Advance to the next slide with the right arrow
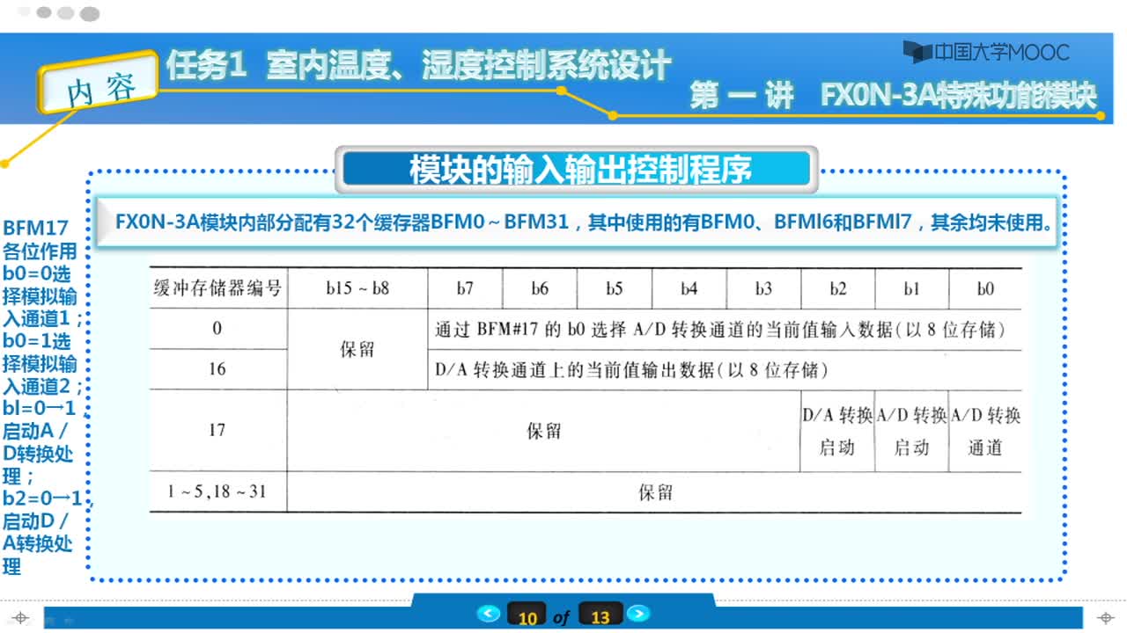This screenshot has width=1127, height=633. (x=638, y=614)
